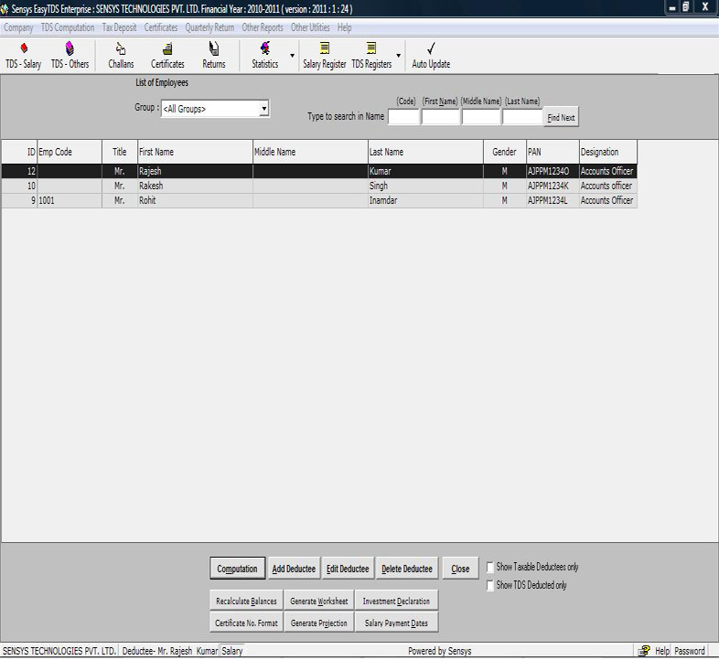Click Generate Projection button
Image resolution: width=719 pixels, height=660 pixels.
319,623
